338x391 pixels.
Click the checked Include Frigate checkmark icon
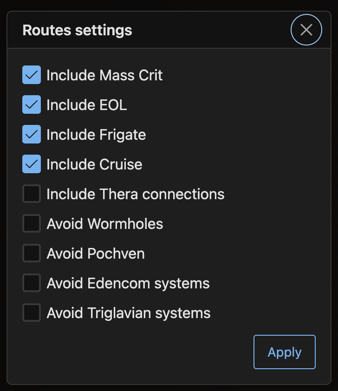pyautogui.click(x=31, y=134)
